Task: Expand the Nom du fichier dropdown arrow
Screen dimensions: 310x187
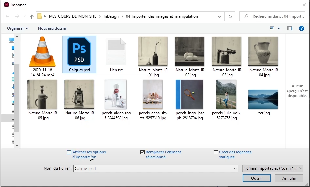Action: (235, 169)
